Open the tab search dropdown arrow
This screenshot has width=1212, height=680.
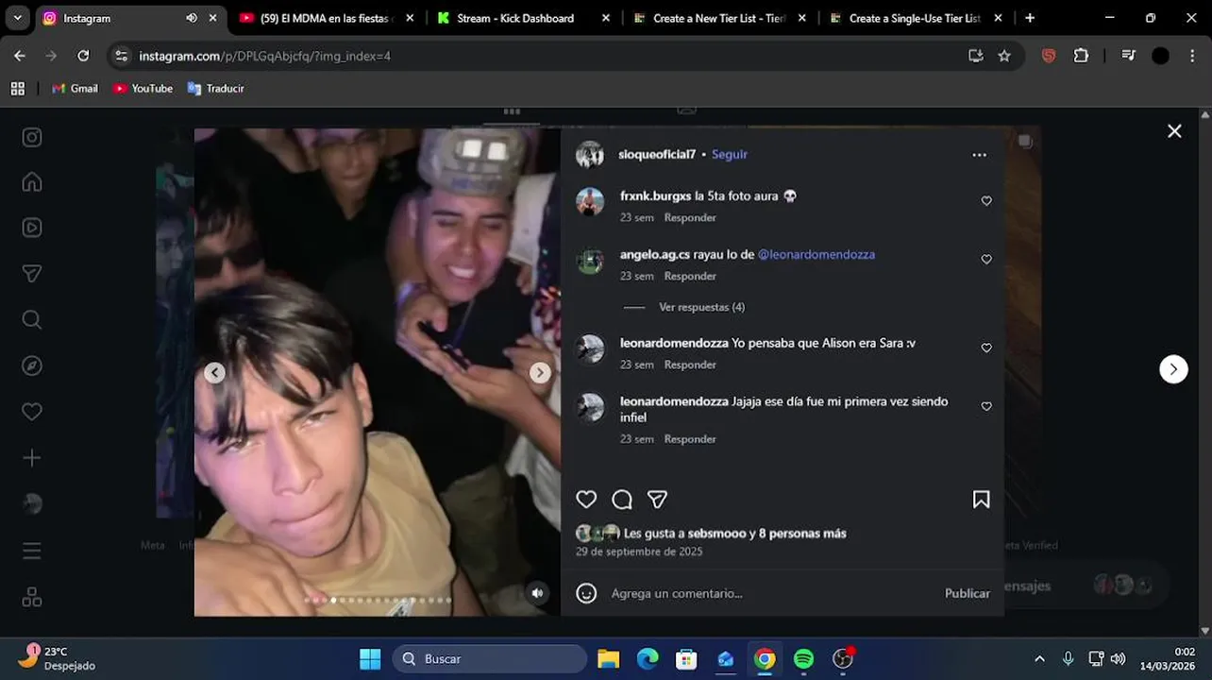(17, 18)
